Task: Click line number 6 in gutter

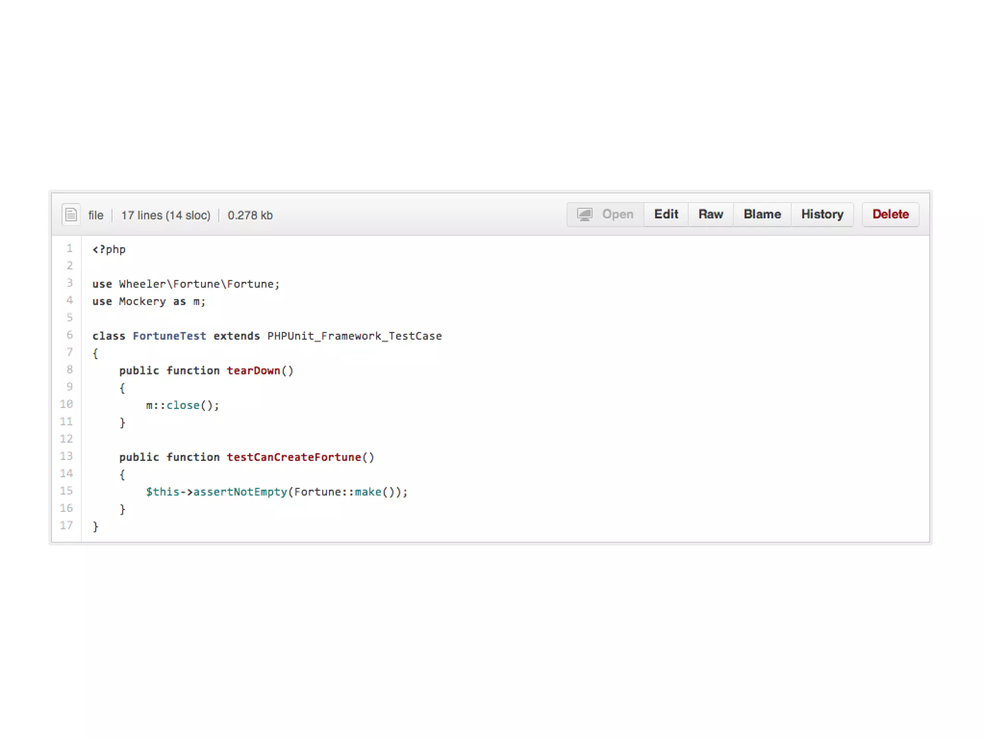Action: coord(70,335)
